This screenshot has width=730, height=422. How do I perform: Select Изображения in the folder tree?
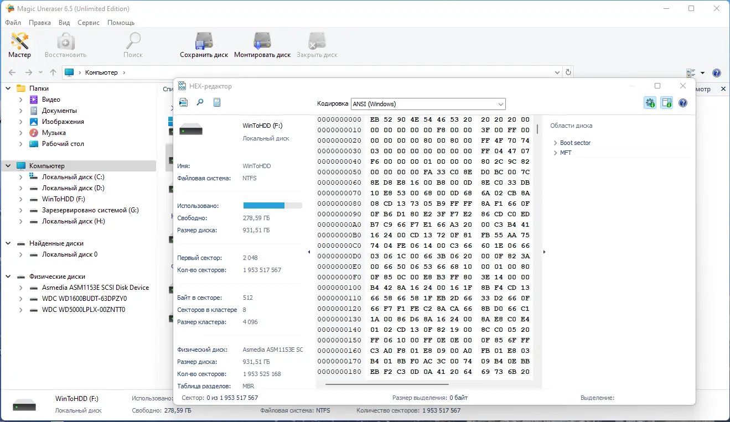[63, 122]
